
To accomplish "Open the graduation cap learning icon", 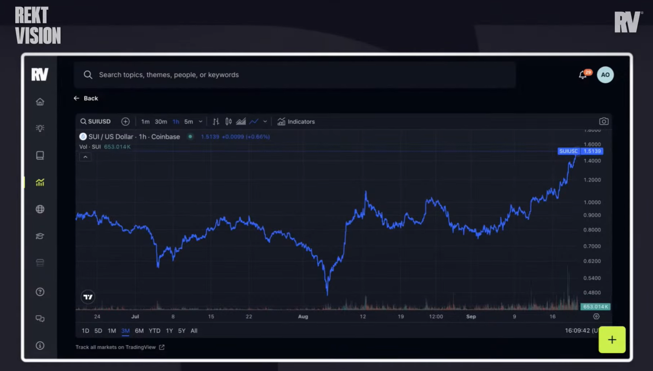I will pyautogui.click(x=40, y=236).
